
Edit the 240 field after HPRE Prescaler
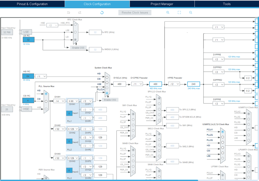pos(194,84)
